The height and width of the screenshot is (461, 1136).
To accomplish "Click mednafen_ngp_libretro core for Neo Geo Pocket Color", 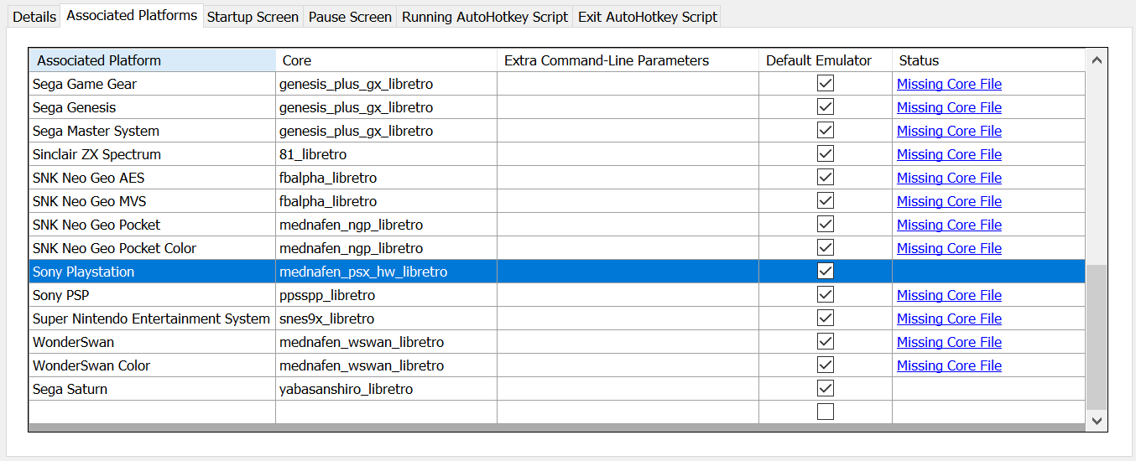I will click(386, 248).
